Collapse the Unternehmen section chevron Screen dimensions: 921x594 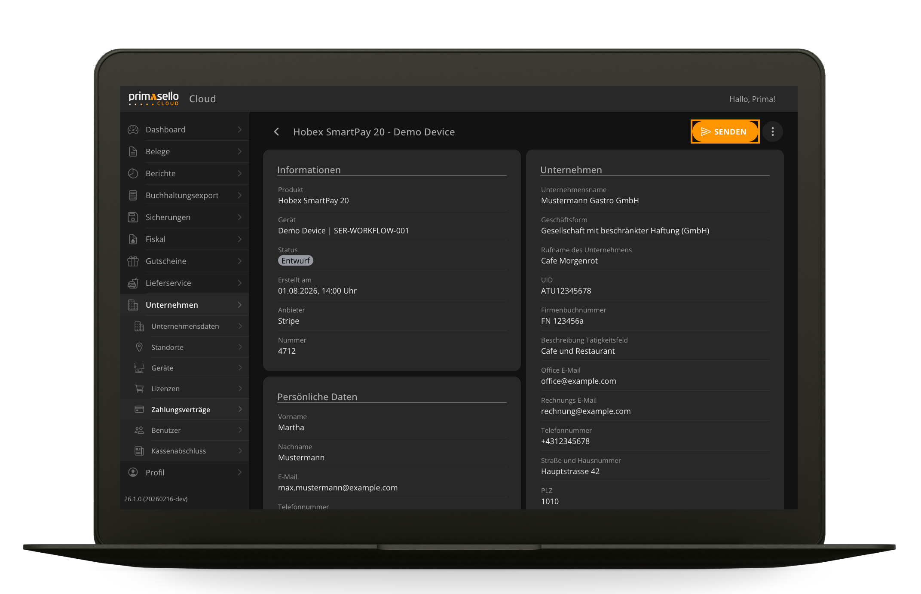click(x=240, y=305)
